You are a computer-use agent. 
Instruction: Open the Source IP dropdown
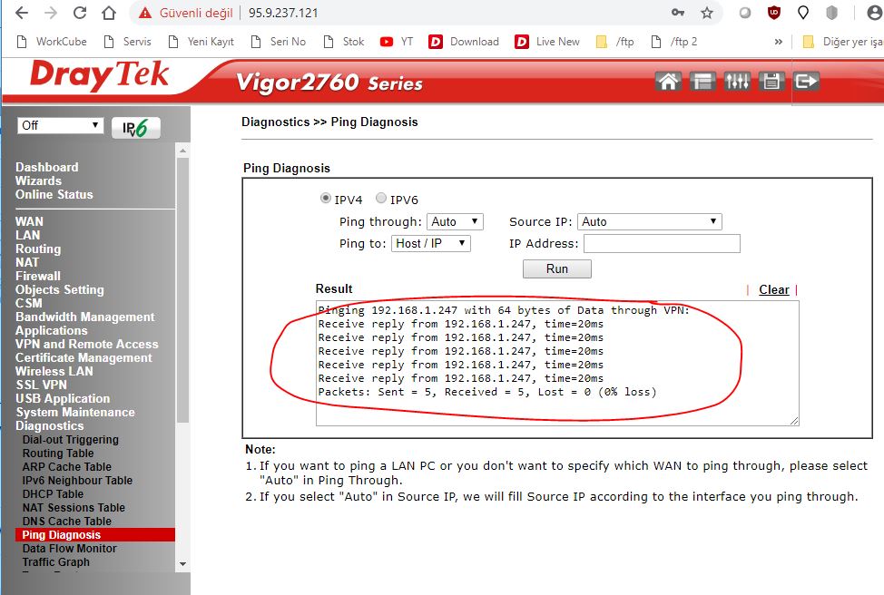click(x=650, y=221)
